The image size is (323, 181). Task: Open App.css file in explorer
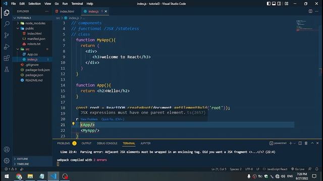(32, 54)
